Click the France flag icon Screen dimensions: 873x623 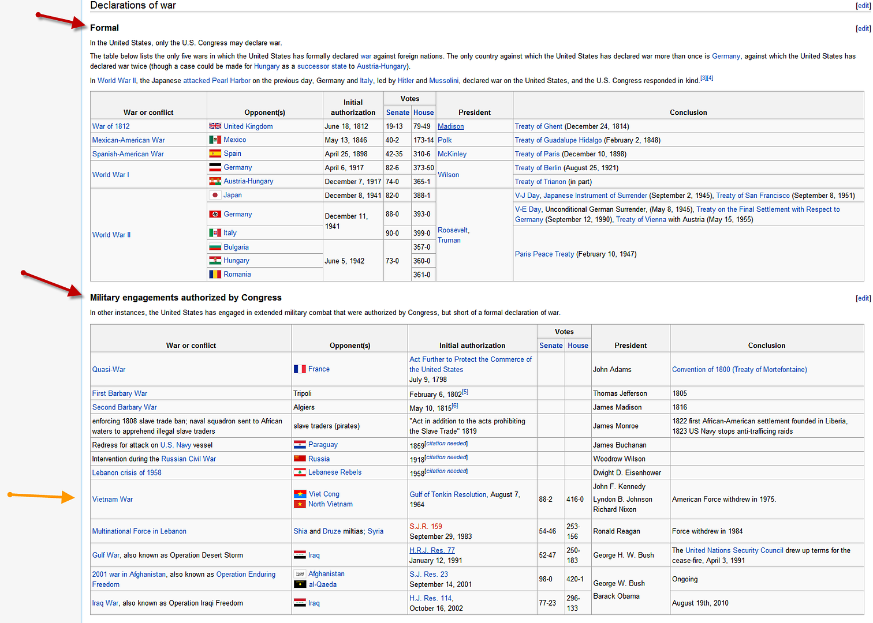[x=300, y=369]
